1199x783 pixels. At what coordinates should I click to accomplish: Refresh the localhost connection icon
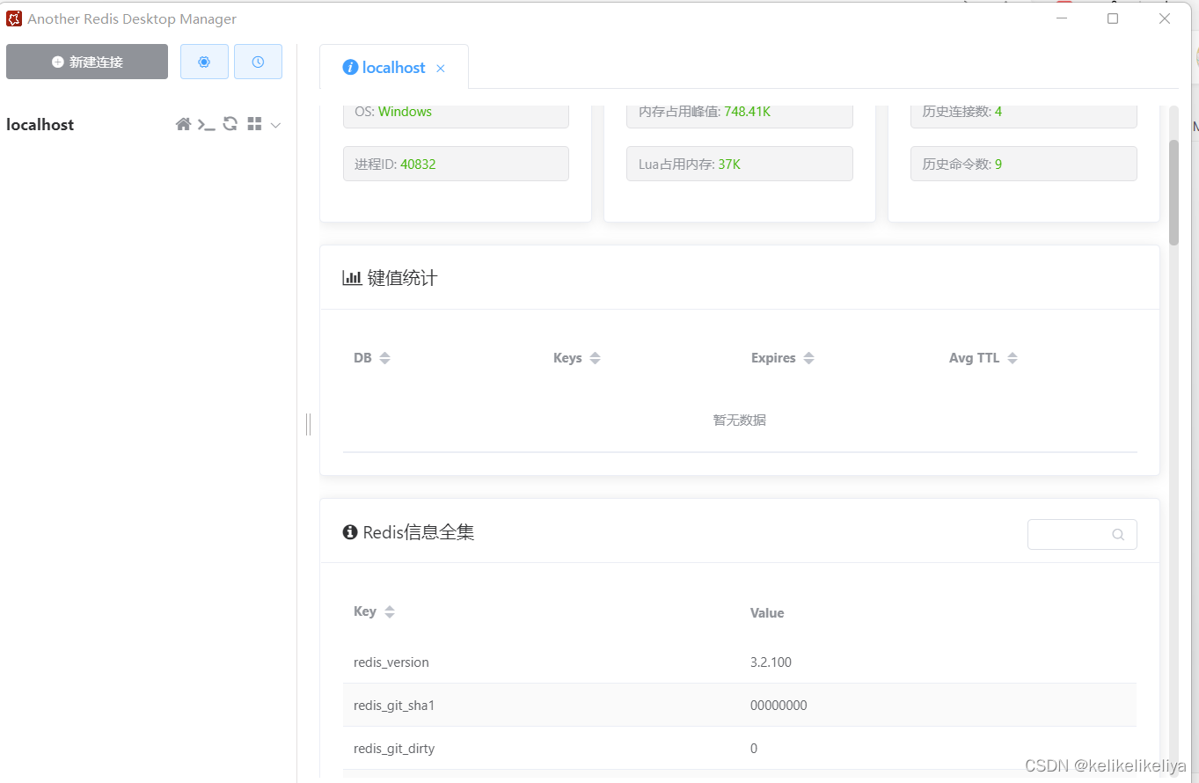[x=230, y=124]
